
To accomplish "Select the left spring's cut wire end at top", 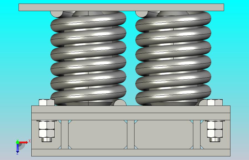I will (56, 14).
